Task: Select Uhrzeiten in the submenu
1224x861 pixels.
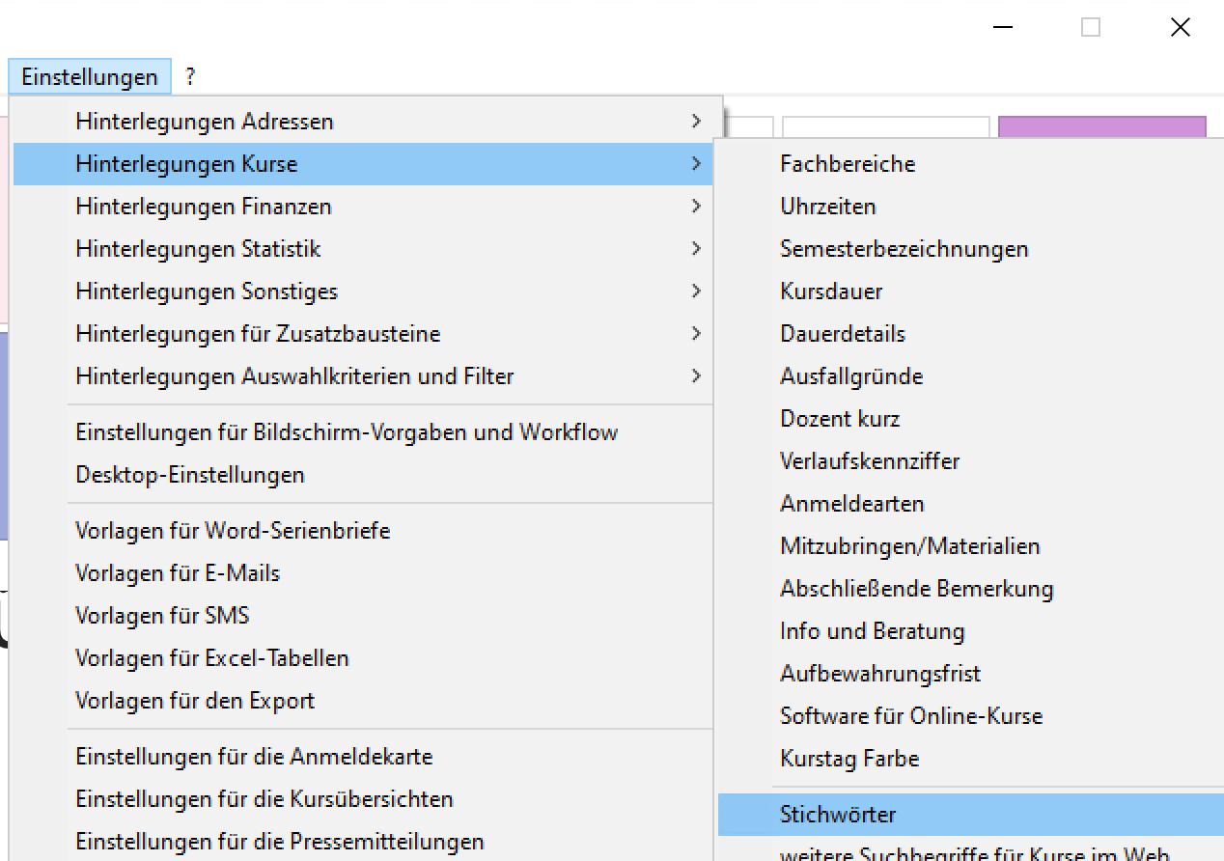Action: (x=971, y=207)
